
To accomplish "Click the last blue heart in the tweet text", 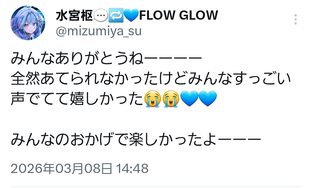I will 208,99.
